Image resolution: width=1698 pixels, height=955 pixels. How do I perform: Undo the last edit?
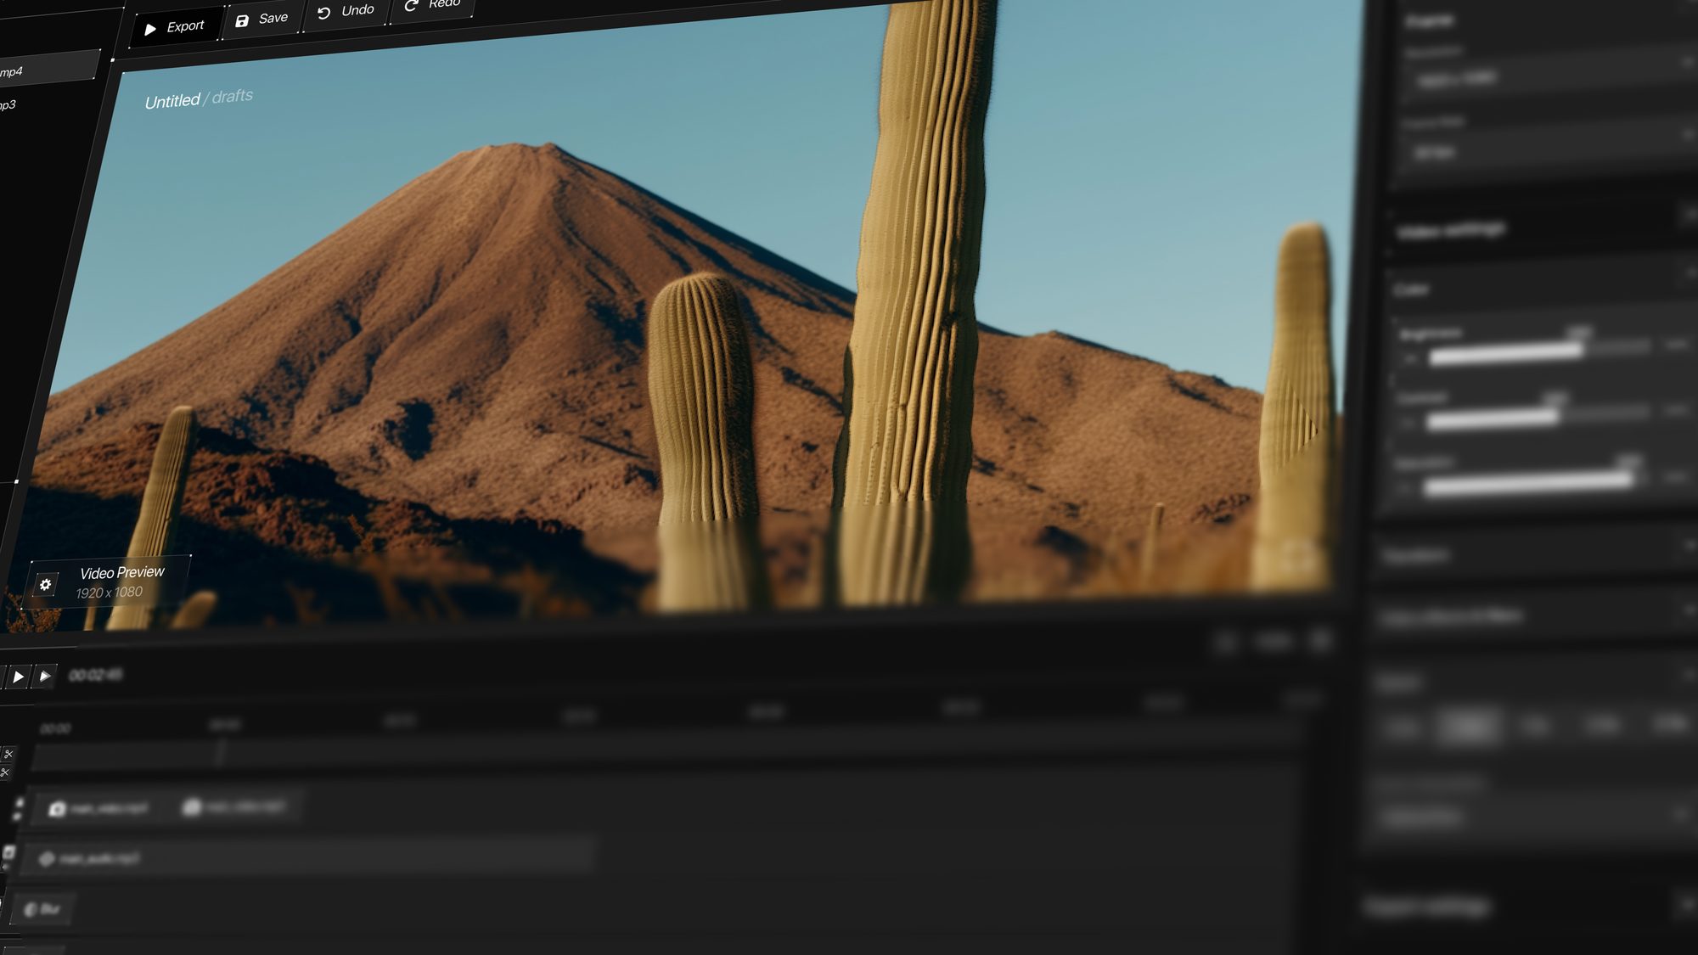[x=346, y=11]
